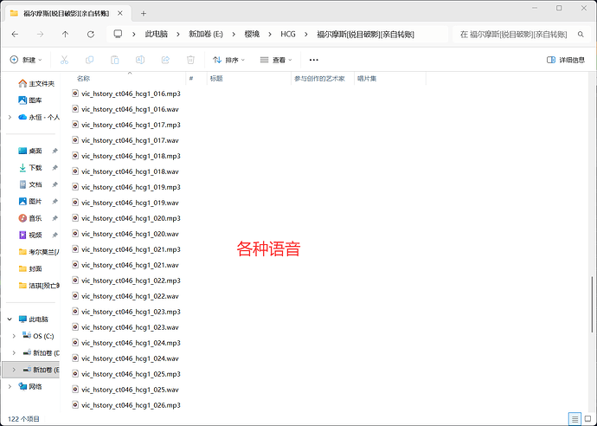Switch to details list view icon
Screen dimensions: 597x426
click(x=575, y=419)
